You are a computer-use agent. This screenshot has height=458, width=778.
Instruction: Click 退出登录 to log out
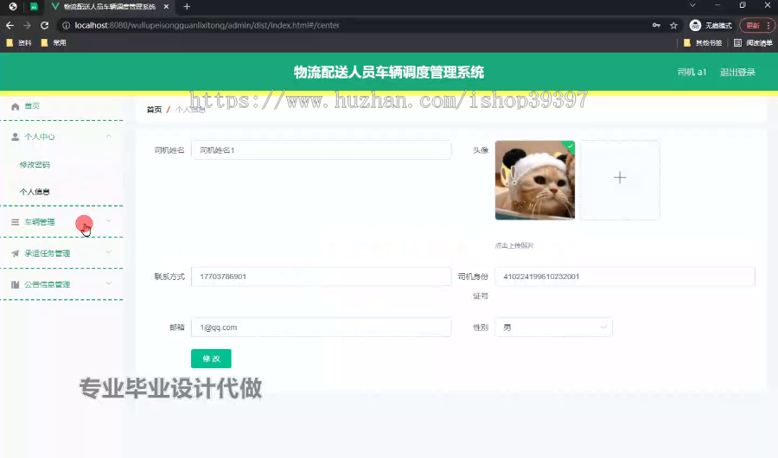tap(737, 72)
